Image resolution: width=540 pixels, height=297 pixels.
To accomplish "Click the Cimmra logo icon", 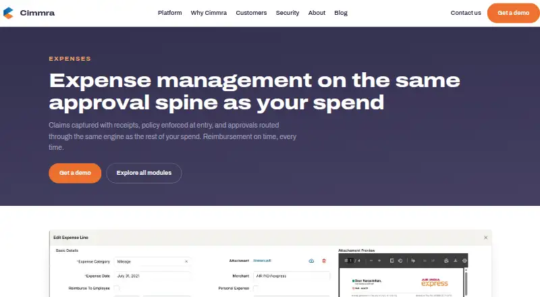I will pos(8,13).
